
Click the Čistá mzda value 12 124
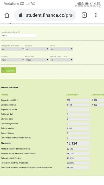78,143
